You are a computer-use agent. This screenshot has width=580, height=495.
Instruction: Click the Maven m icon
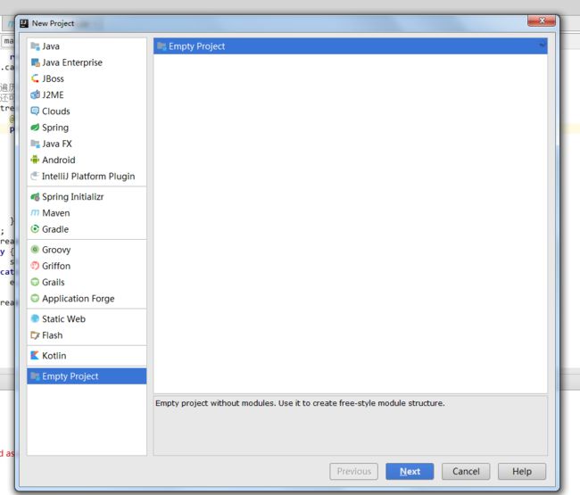click(x=35, y=213)
